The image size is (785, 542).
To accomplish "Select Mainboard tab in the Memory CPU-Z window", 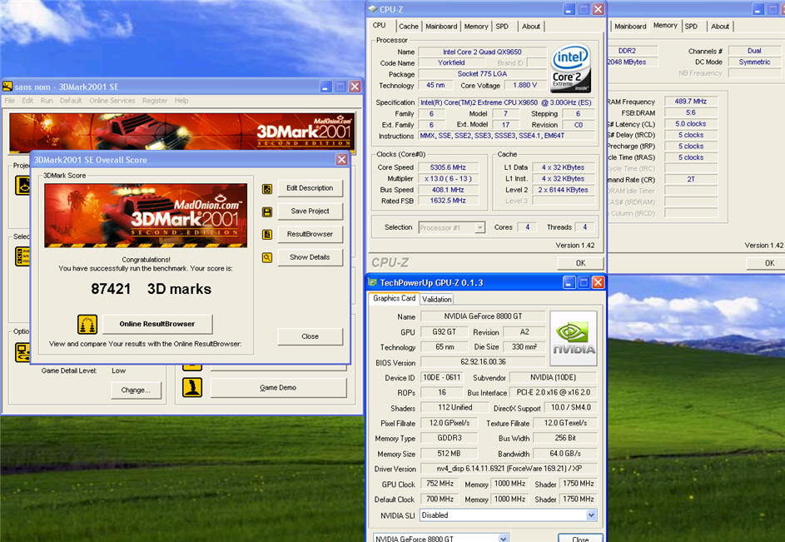I will (630, 27).
